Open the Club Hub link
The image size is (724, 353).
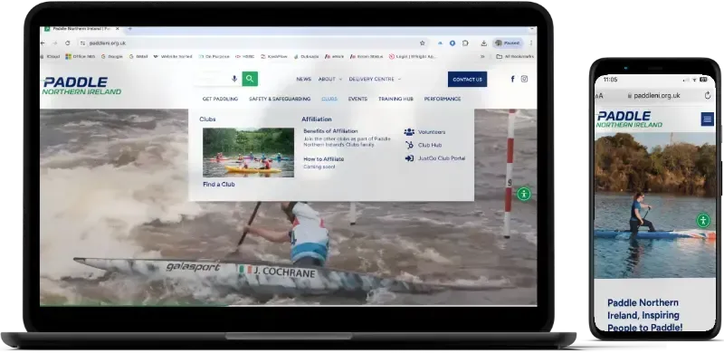coord(430,145)
